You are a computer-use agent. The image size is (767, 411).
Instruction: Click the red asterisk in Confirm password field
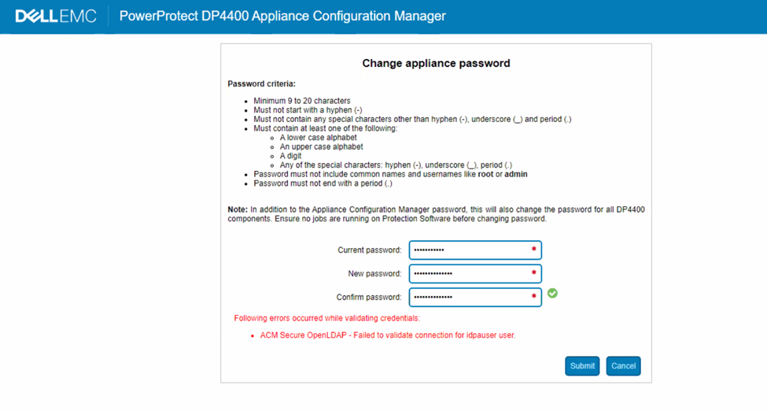pos(534,297)
